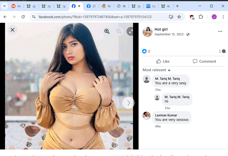Open the comments count bubble icon
The image size is (228, 156).
(224, 51)
